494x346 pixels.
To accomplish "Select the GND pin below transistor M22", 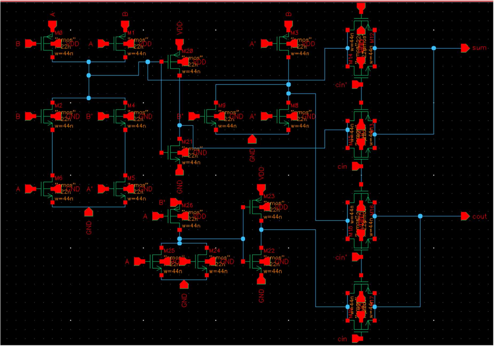I will click(x=261, y=280).
